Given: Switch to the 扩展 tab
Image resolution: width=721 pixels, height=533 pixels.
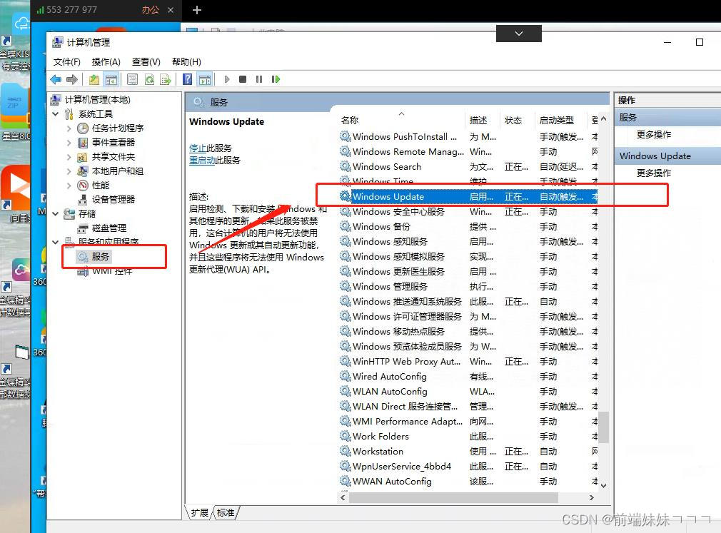Looking at the screenshot, I should point(200,513).
